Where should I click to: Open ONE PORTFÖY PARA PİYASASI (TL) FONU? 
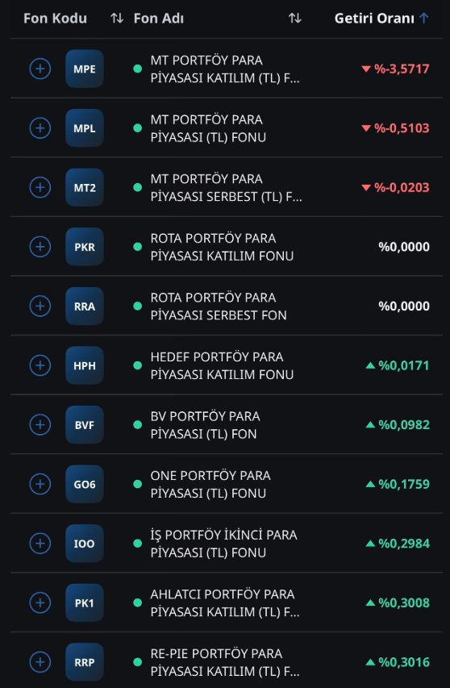pyautogui.click(x=210, y=484)
